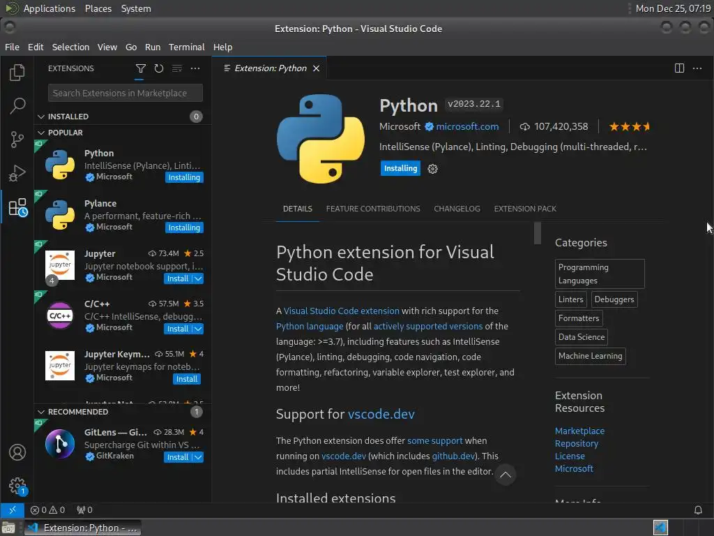
Task: Open the Help menu
Action: coord(222,47)
